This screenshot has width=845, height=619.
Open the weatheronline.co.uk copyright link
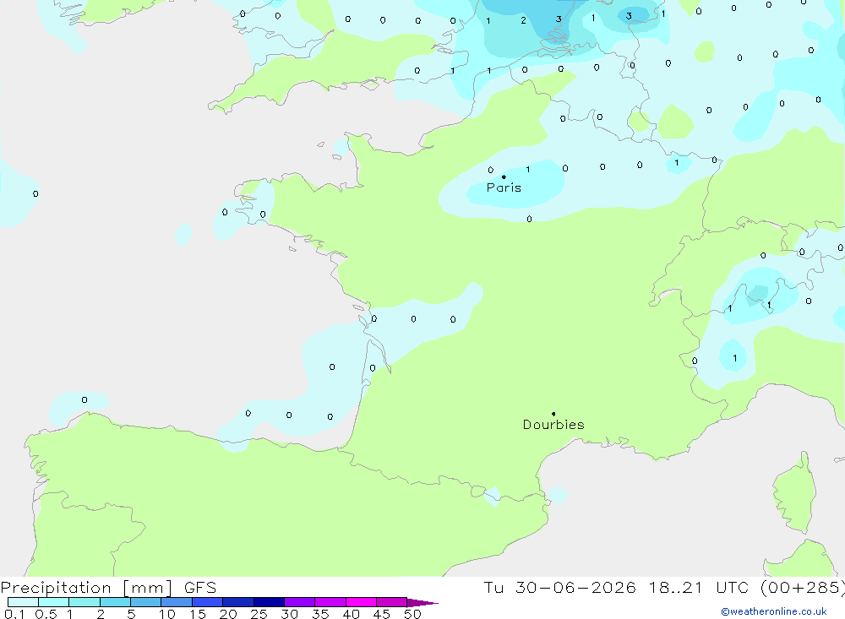click(773, 611)
